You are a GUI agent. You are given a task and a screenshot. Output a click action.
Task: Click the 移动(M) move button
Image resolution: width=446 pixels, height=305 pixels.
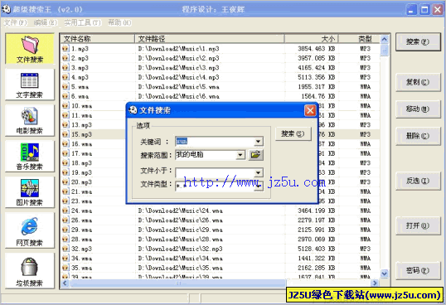[418, 109]
